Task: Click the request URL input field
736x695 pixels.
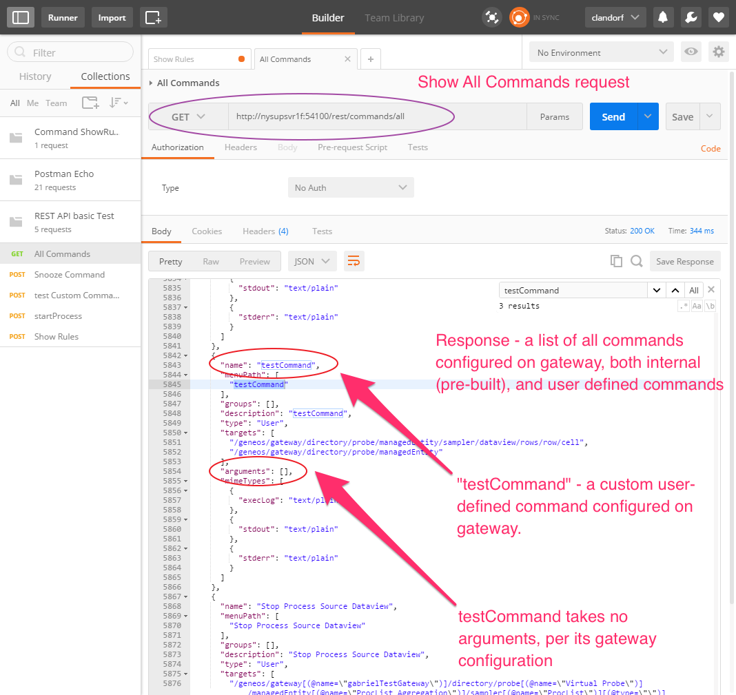Action: 376,117
